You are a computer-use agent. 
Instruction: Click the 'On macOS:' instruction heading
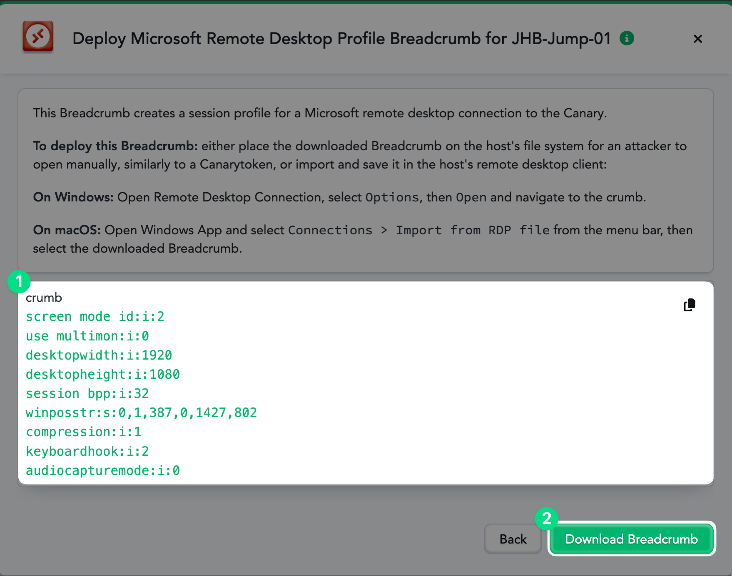67,230
